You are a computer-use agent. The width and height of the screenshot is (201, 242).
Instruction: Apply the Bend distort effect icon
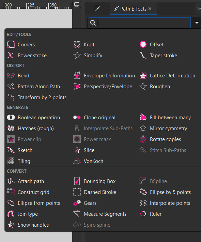point(11,75)
